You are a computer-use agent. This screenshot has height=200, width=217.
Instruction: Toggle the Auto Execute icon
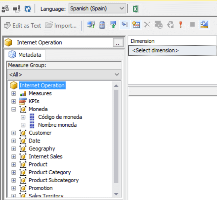pos(136,25)
